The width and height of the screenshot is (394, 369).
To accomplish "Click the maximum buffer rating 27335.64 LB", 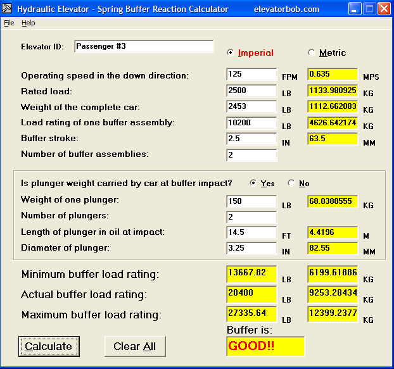I will coord(251,315).
